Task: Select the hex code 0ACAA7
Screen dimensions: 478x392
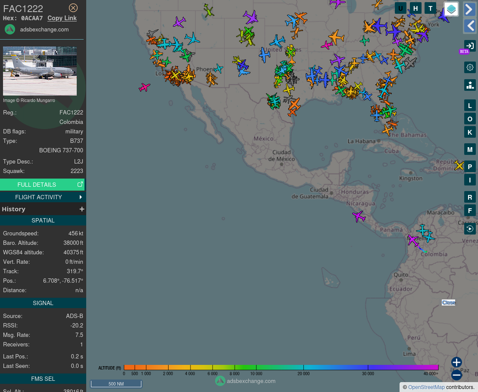Action: (32, 18)
